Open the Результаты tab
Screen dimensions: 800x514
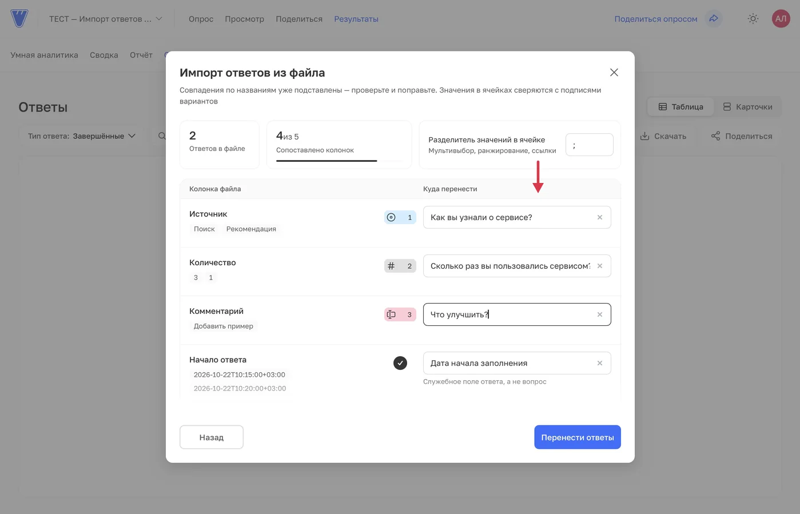[x=356, y=19]
